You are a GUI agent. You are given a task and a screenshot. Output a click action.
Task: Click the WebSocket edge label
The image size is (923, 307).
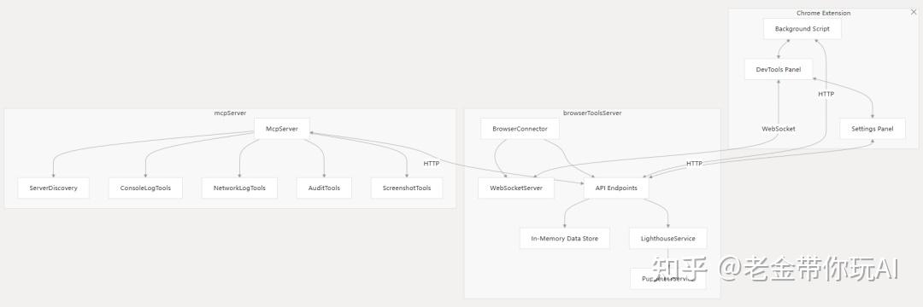click(x=779, y=129)
